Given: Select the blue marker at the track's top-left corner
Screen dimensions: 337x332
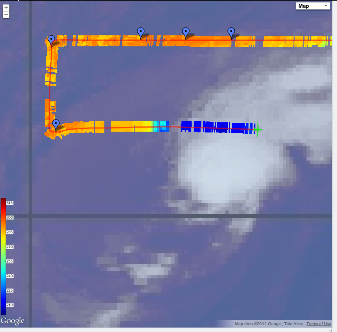Looking at the screenshot, I should [52, 39].
